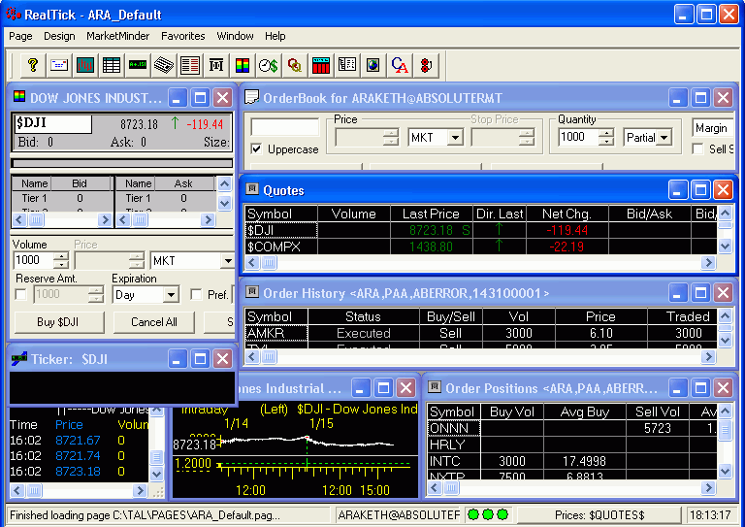Click the Order Positions window title icon

point(435,387)
